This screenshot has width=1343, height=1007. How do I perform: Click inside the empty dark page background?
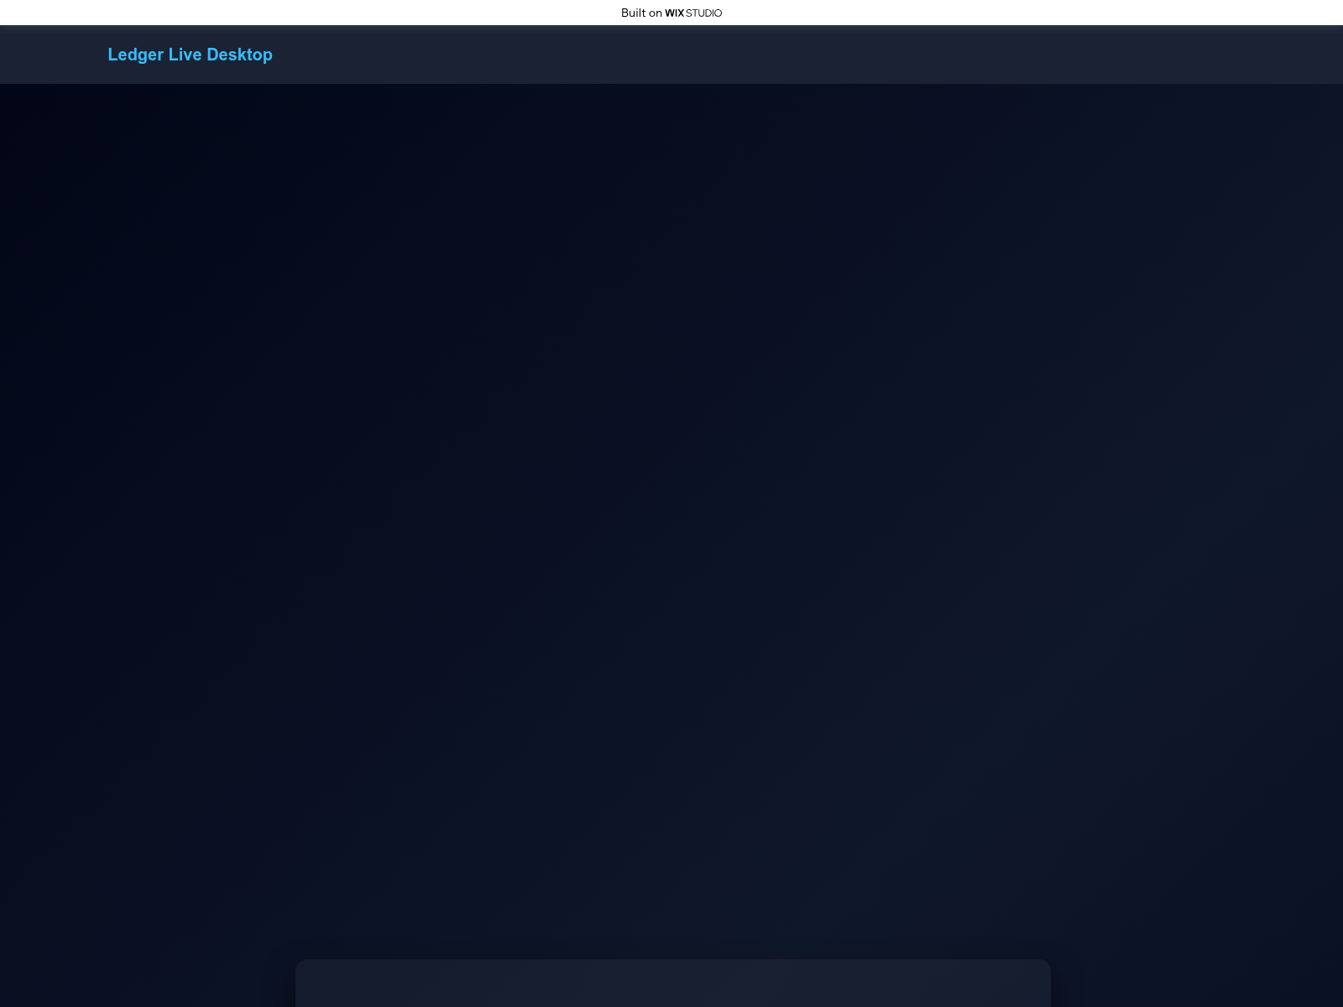coord(671,503)
